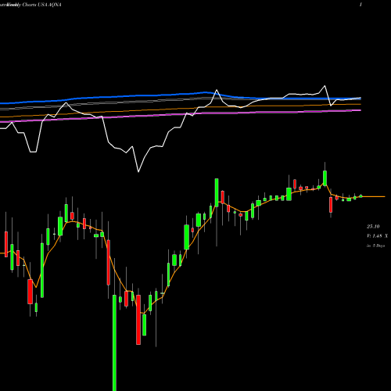Click the 'V: 1.48 X' volume label
The image size is (391, 391).
point(377,236)
